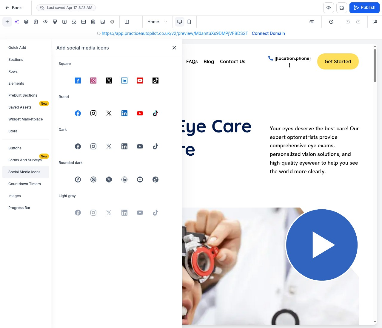
Task: Click the Get Started button
Action: click(338, 61)
